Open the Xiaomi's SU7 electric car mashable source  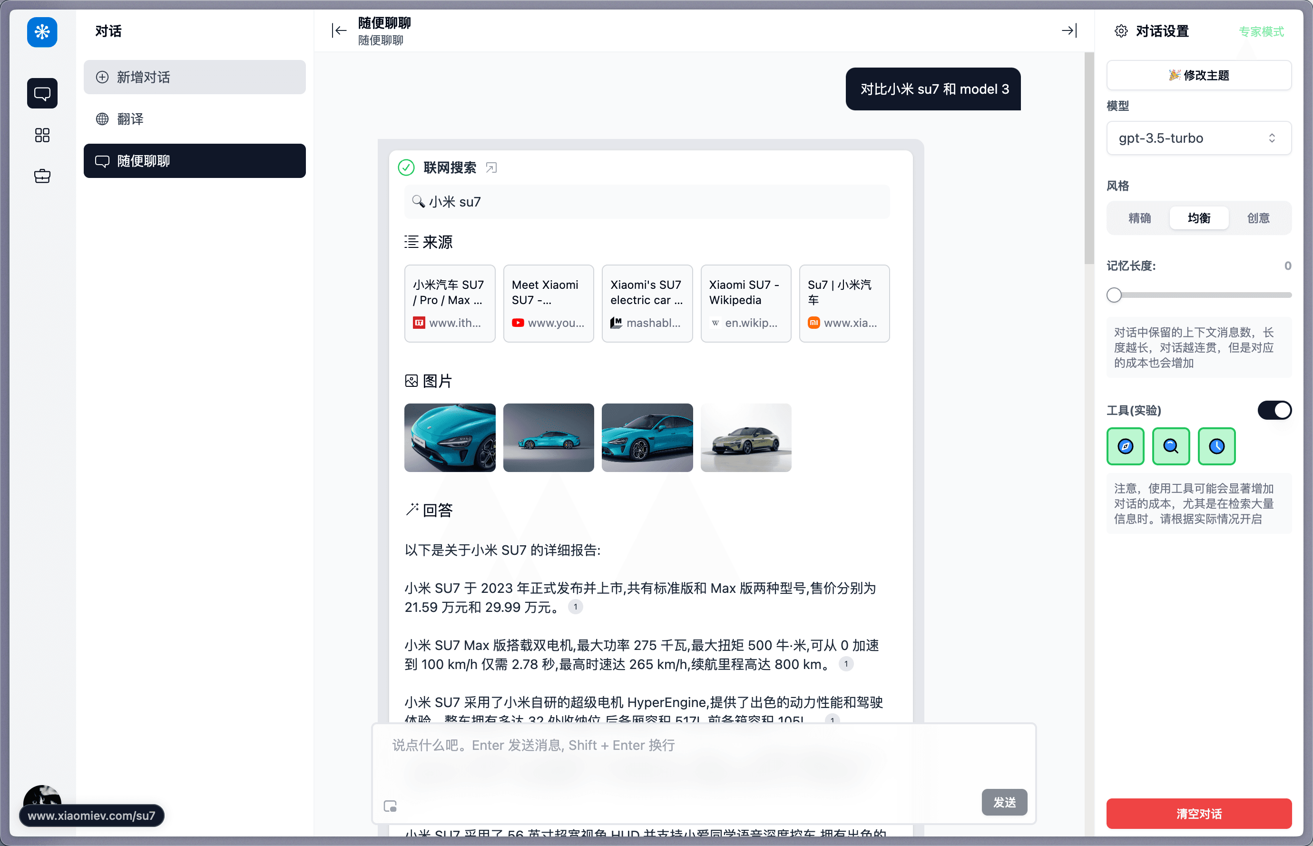tap(647, 303)
